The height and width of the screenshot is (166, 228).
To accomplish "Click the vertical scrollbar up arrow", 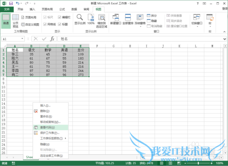I will click(225, 46).
